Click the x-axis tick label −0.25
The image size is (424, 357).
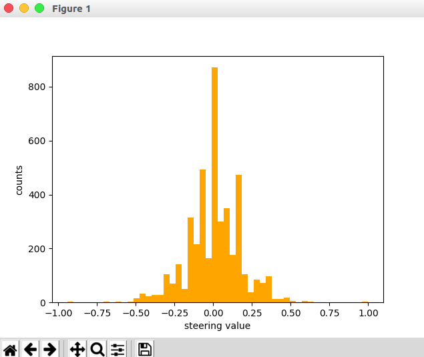pyautogui.click(x=175, y=313)
